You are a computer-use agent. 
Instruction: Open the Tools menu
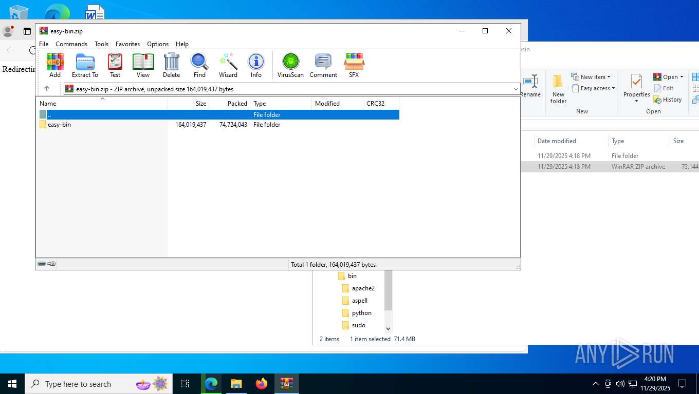[101, 44]
